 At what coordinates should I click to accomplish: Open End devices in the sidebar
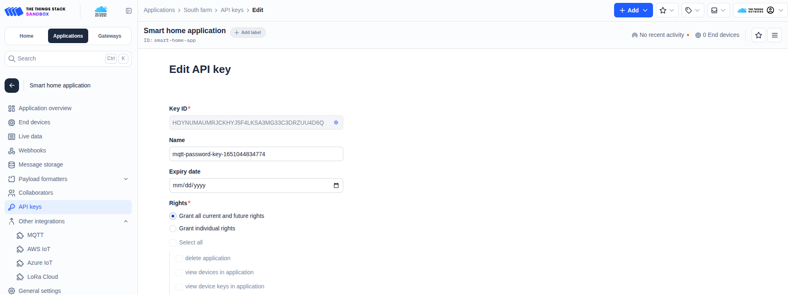click(68, 122)
